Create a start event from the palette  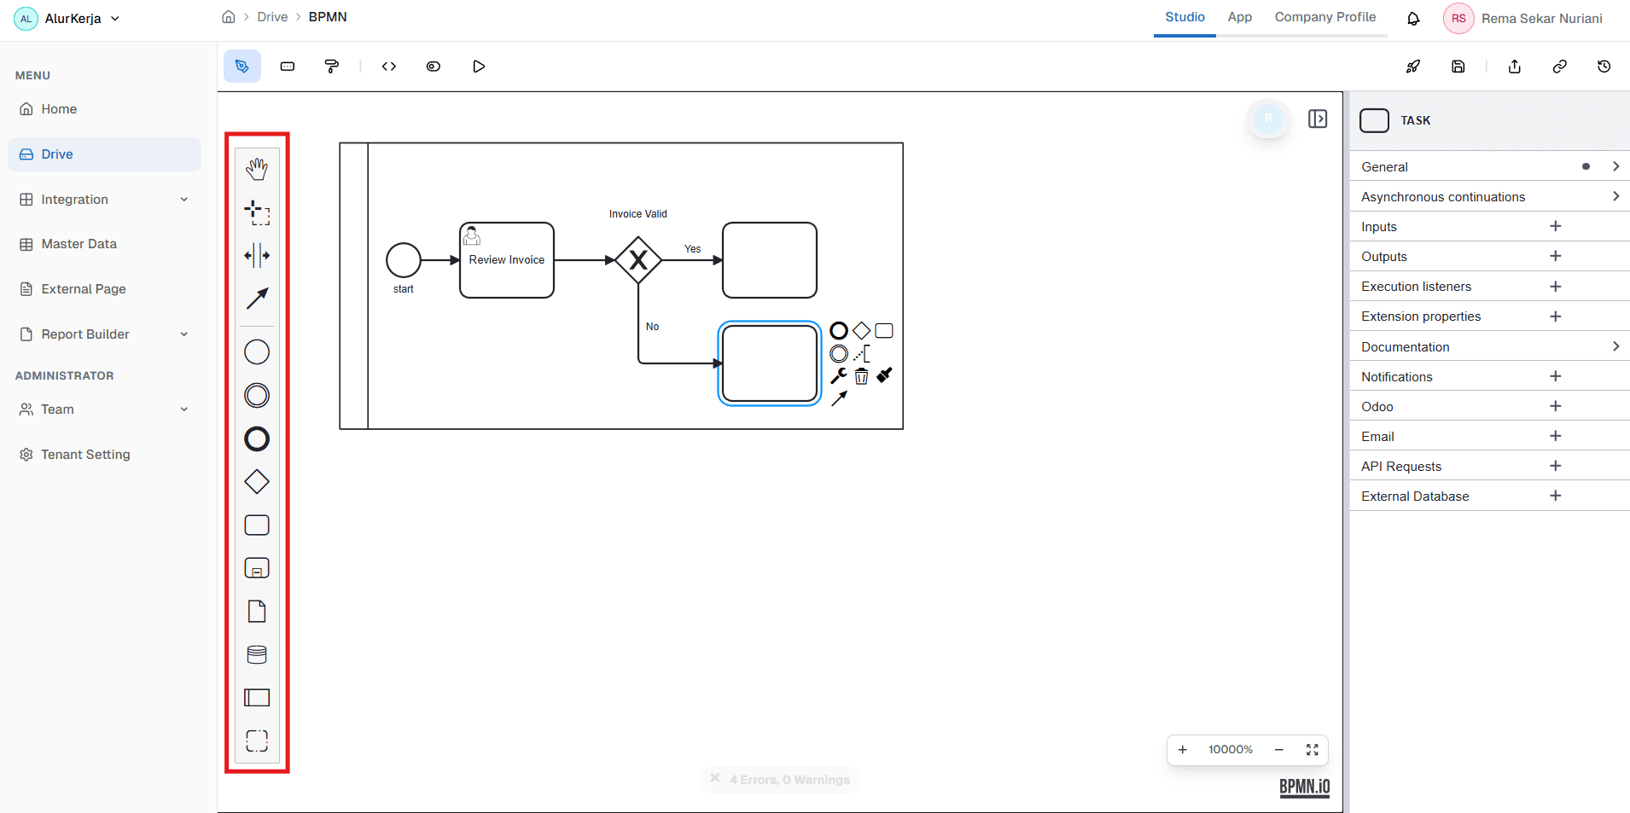tap(257, 351)
